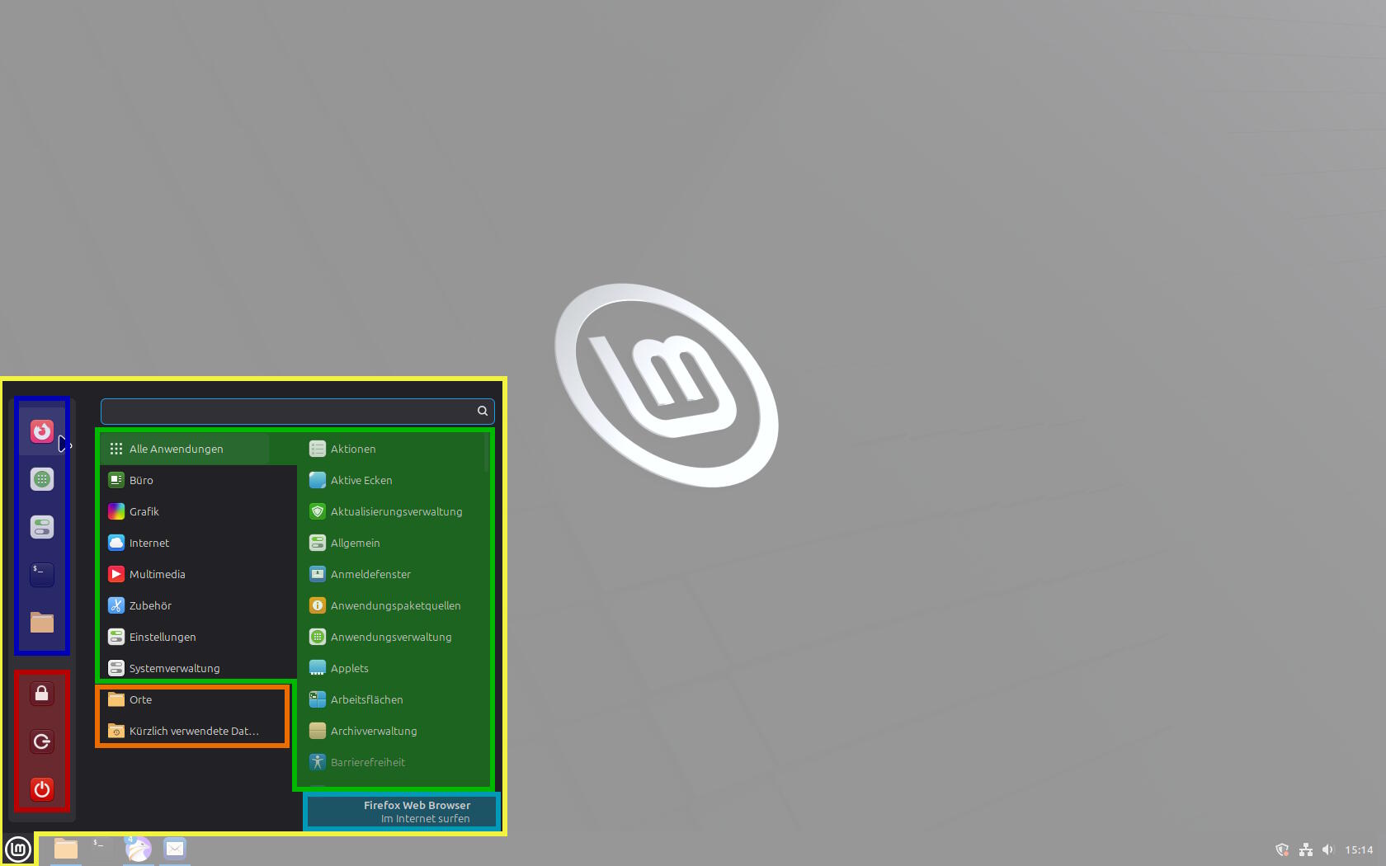This screenshot has width=1386, height=866.
Task: Launch Terminal from the menu sidebar
Action: [x=42, y=575]
